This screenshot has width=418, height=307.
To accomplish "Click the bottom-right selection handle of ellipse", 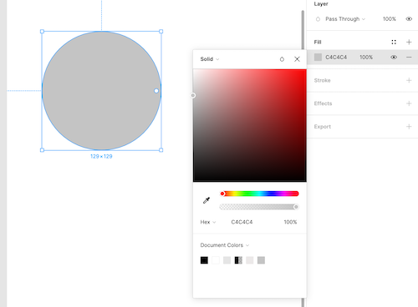I will click(x=161, y=150).
